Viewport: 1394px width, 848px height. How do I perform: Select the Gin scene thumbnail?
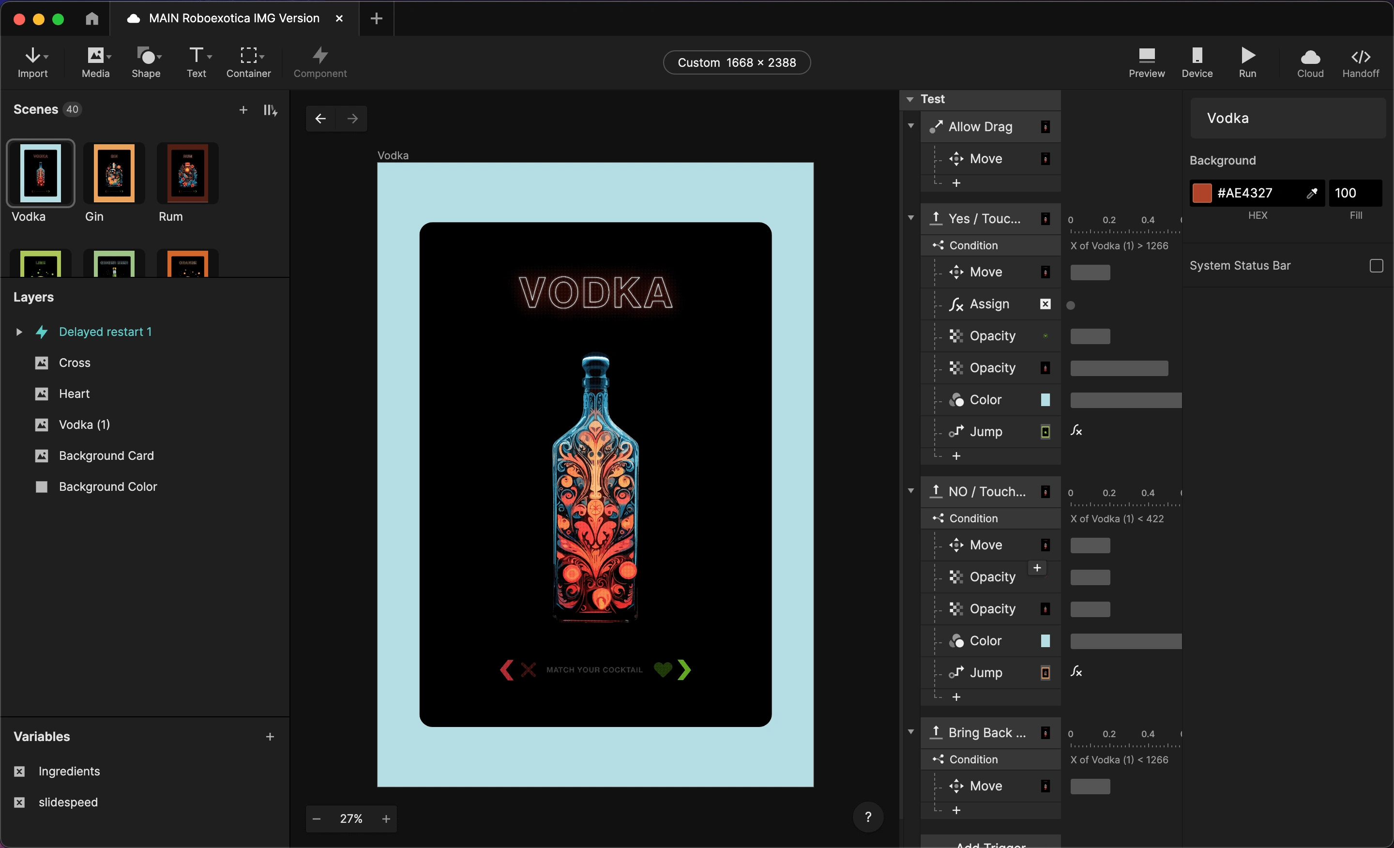coord(114,173)
